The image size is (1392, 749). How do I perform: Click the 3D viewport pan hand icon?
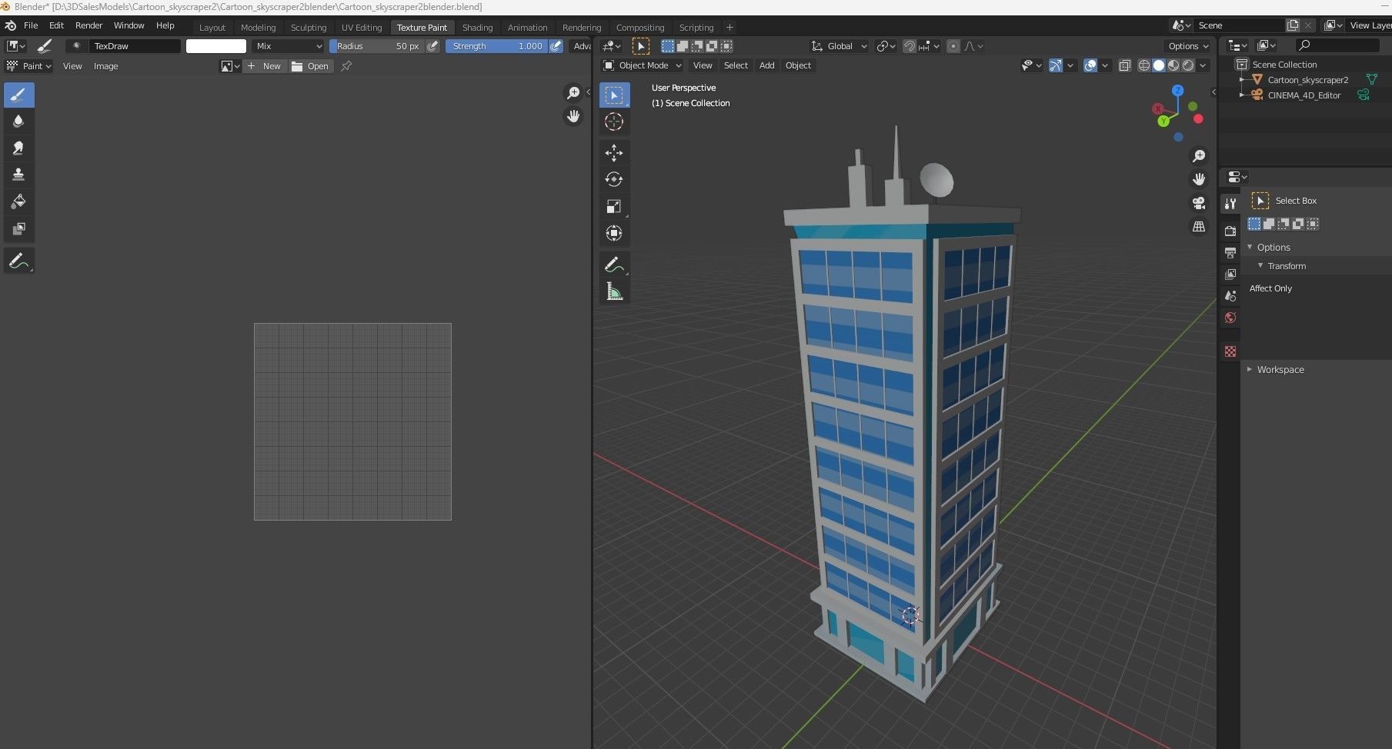pyautogui.click(x=1199, y=179)
